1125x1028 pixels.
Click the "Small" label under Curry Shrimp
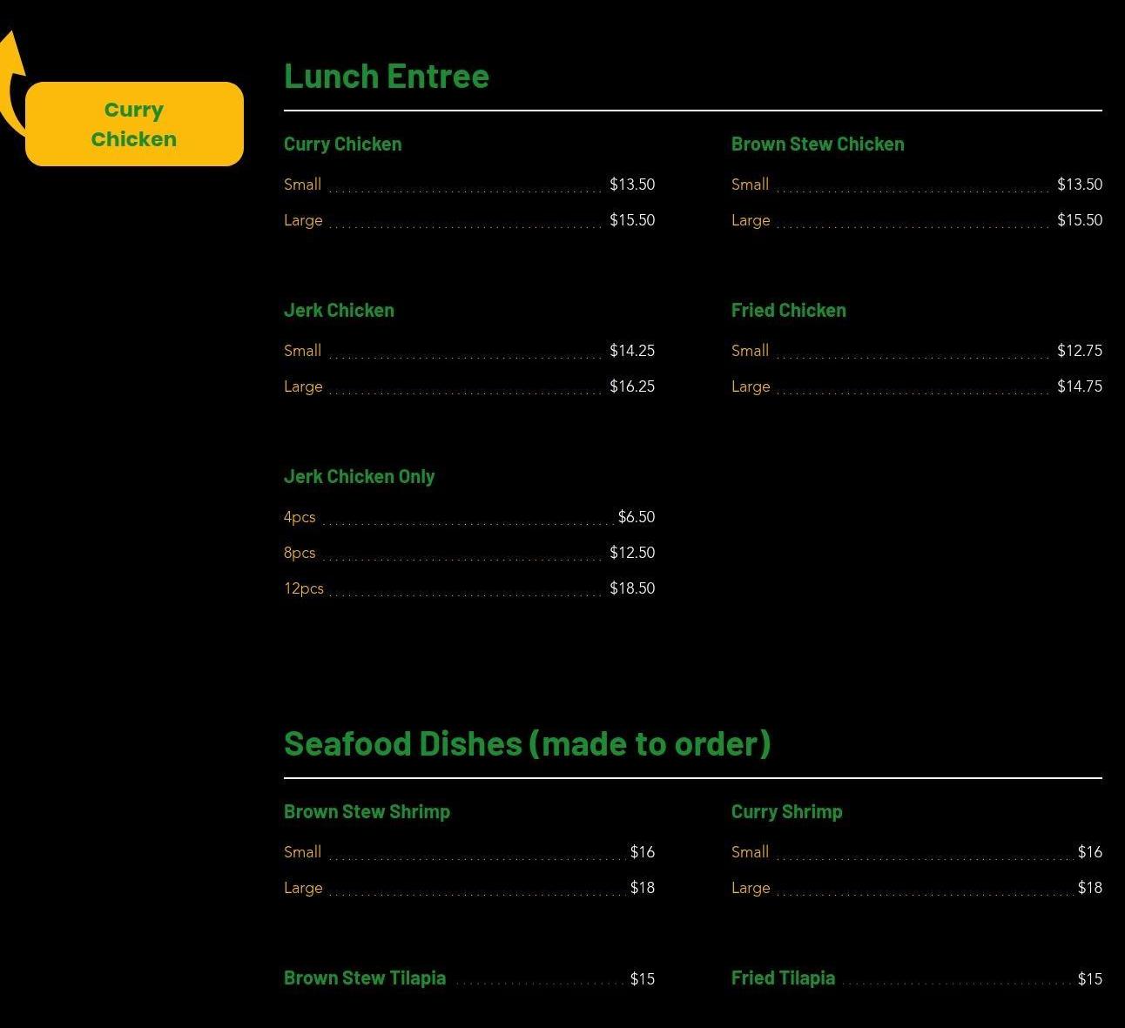[750, 852]
